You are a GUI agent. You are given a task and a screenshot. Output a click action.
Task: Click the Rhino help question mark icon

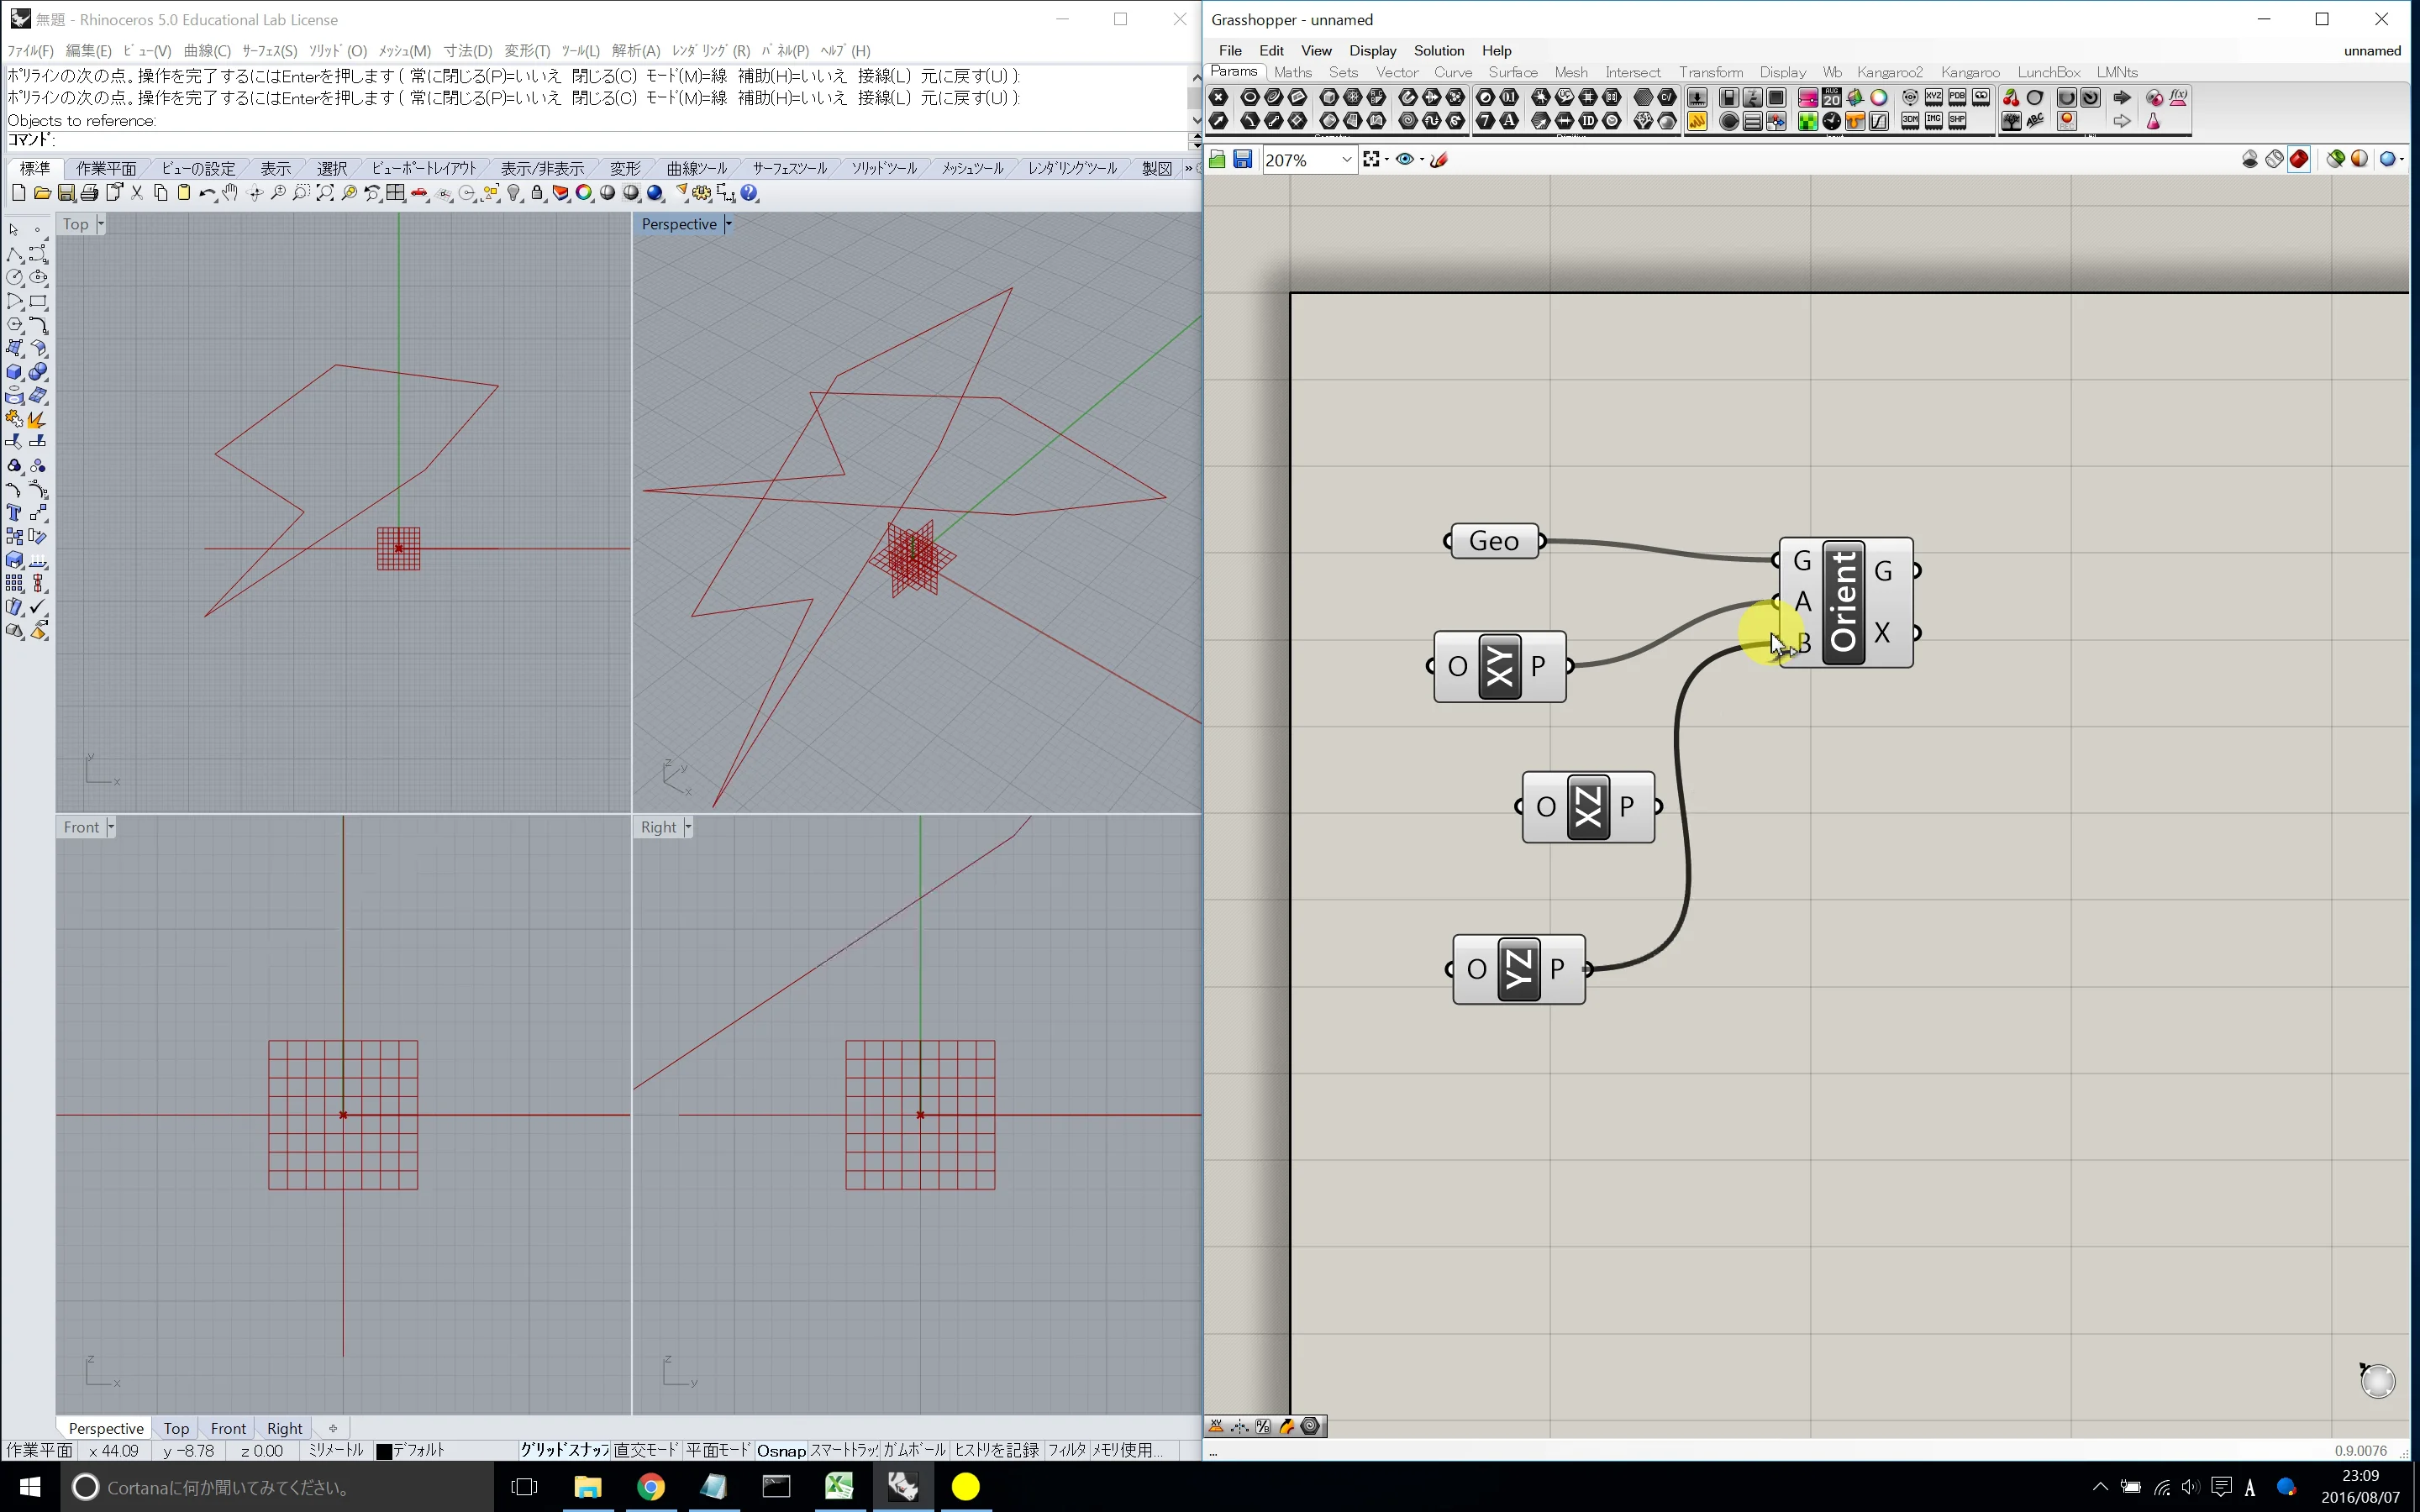(750, 194)
